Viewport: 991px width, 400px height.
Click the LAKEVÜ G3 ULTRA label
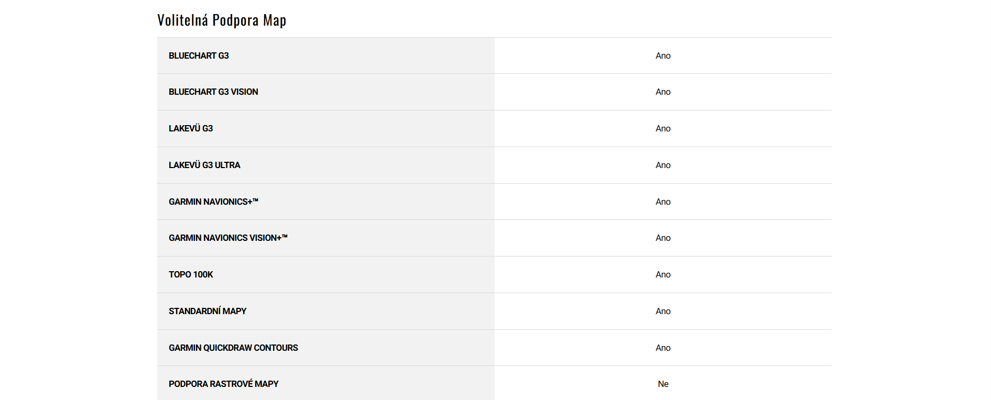[x=204, y=165]
